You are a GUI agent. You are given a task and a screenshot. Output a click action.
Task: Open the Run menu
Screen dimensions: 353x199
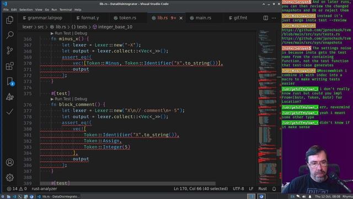click(x=54, y=10)
